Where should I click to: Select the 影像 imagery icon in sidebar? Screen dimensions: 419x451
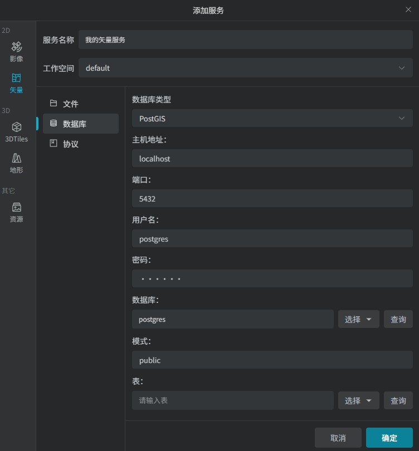17,47
